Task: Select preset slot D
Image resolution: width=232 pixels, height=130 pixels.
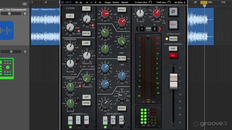Action: coord(100,3)
